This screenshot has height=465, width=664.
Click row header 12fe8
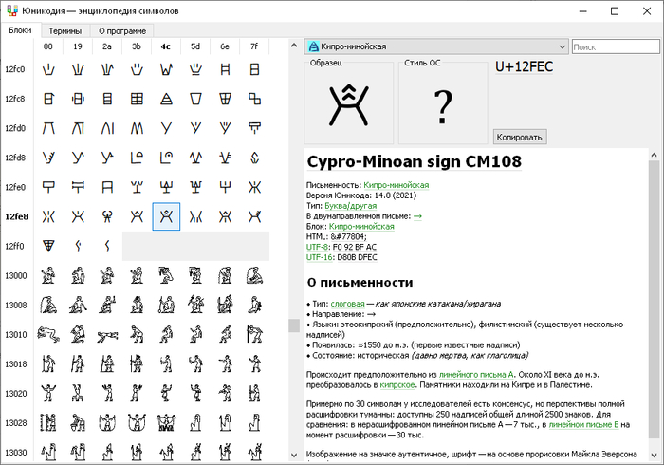point(16,216)
